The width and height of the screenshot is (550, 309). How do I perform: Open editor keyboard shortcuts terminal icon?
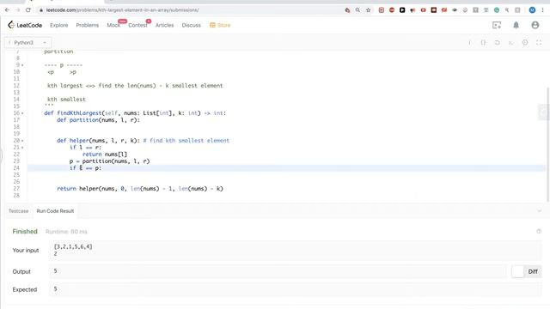[x=511, y=43]
